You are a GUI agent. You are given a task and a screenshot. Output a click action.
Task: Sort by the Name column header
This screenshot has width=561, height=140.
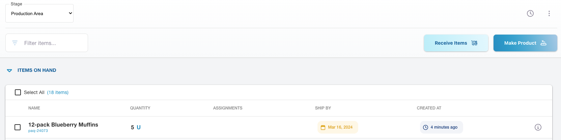tap(34, 108)
